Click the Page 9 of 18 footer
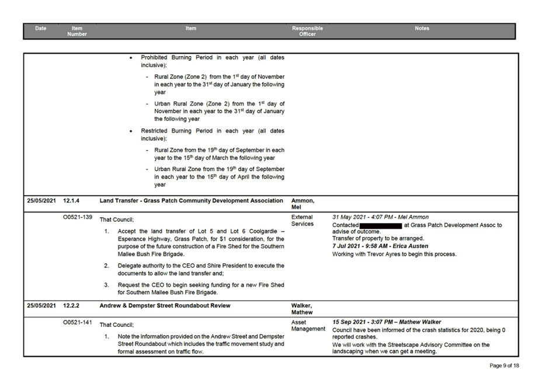542x383 pixels. click(503, 365)
